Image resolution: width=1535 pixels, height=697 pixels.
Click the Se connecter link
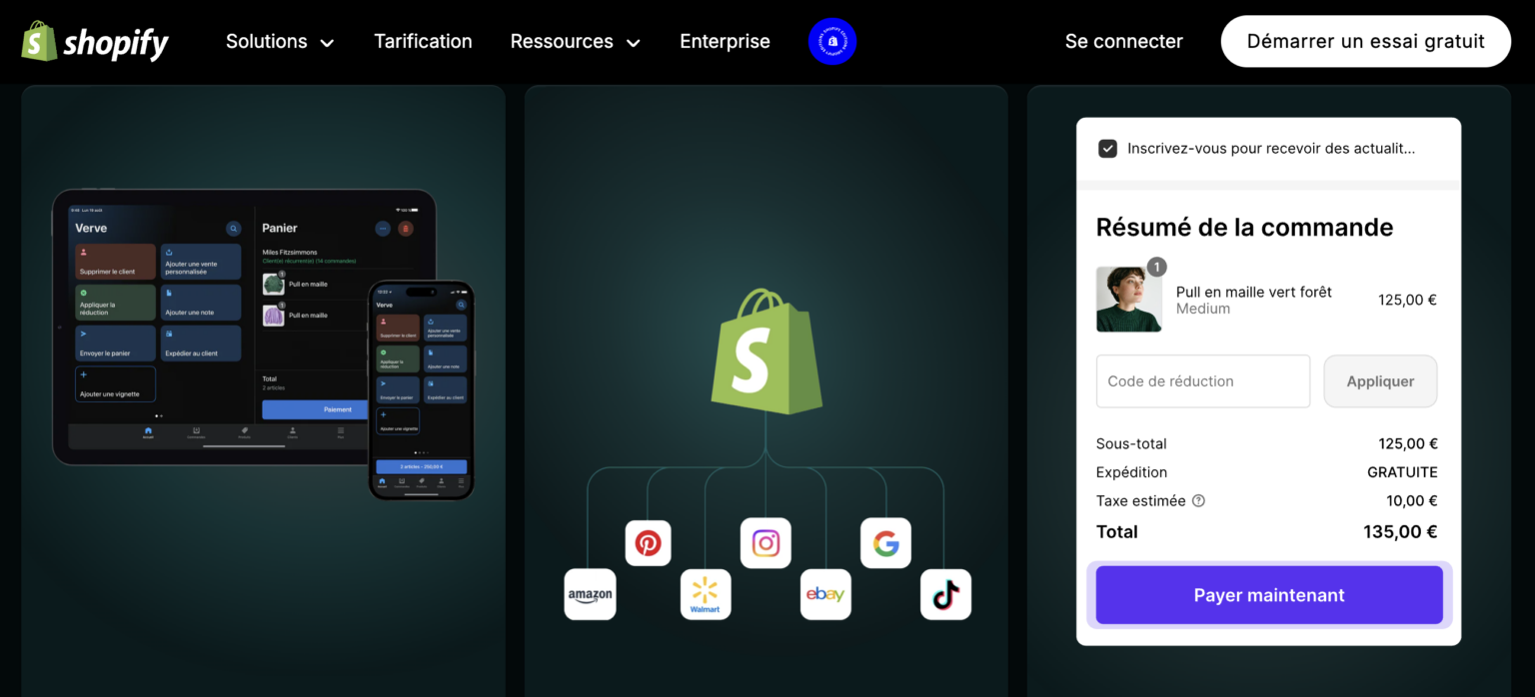(1123, 42)
